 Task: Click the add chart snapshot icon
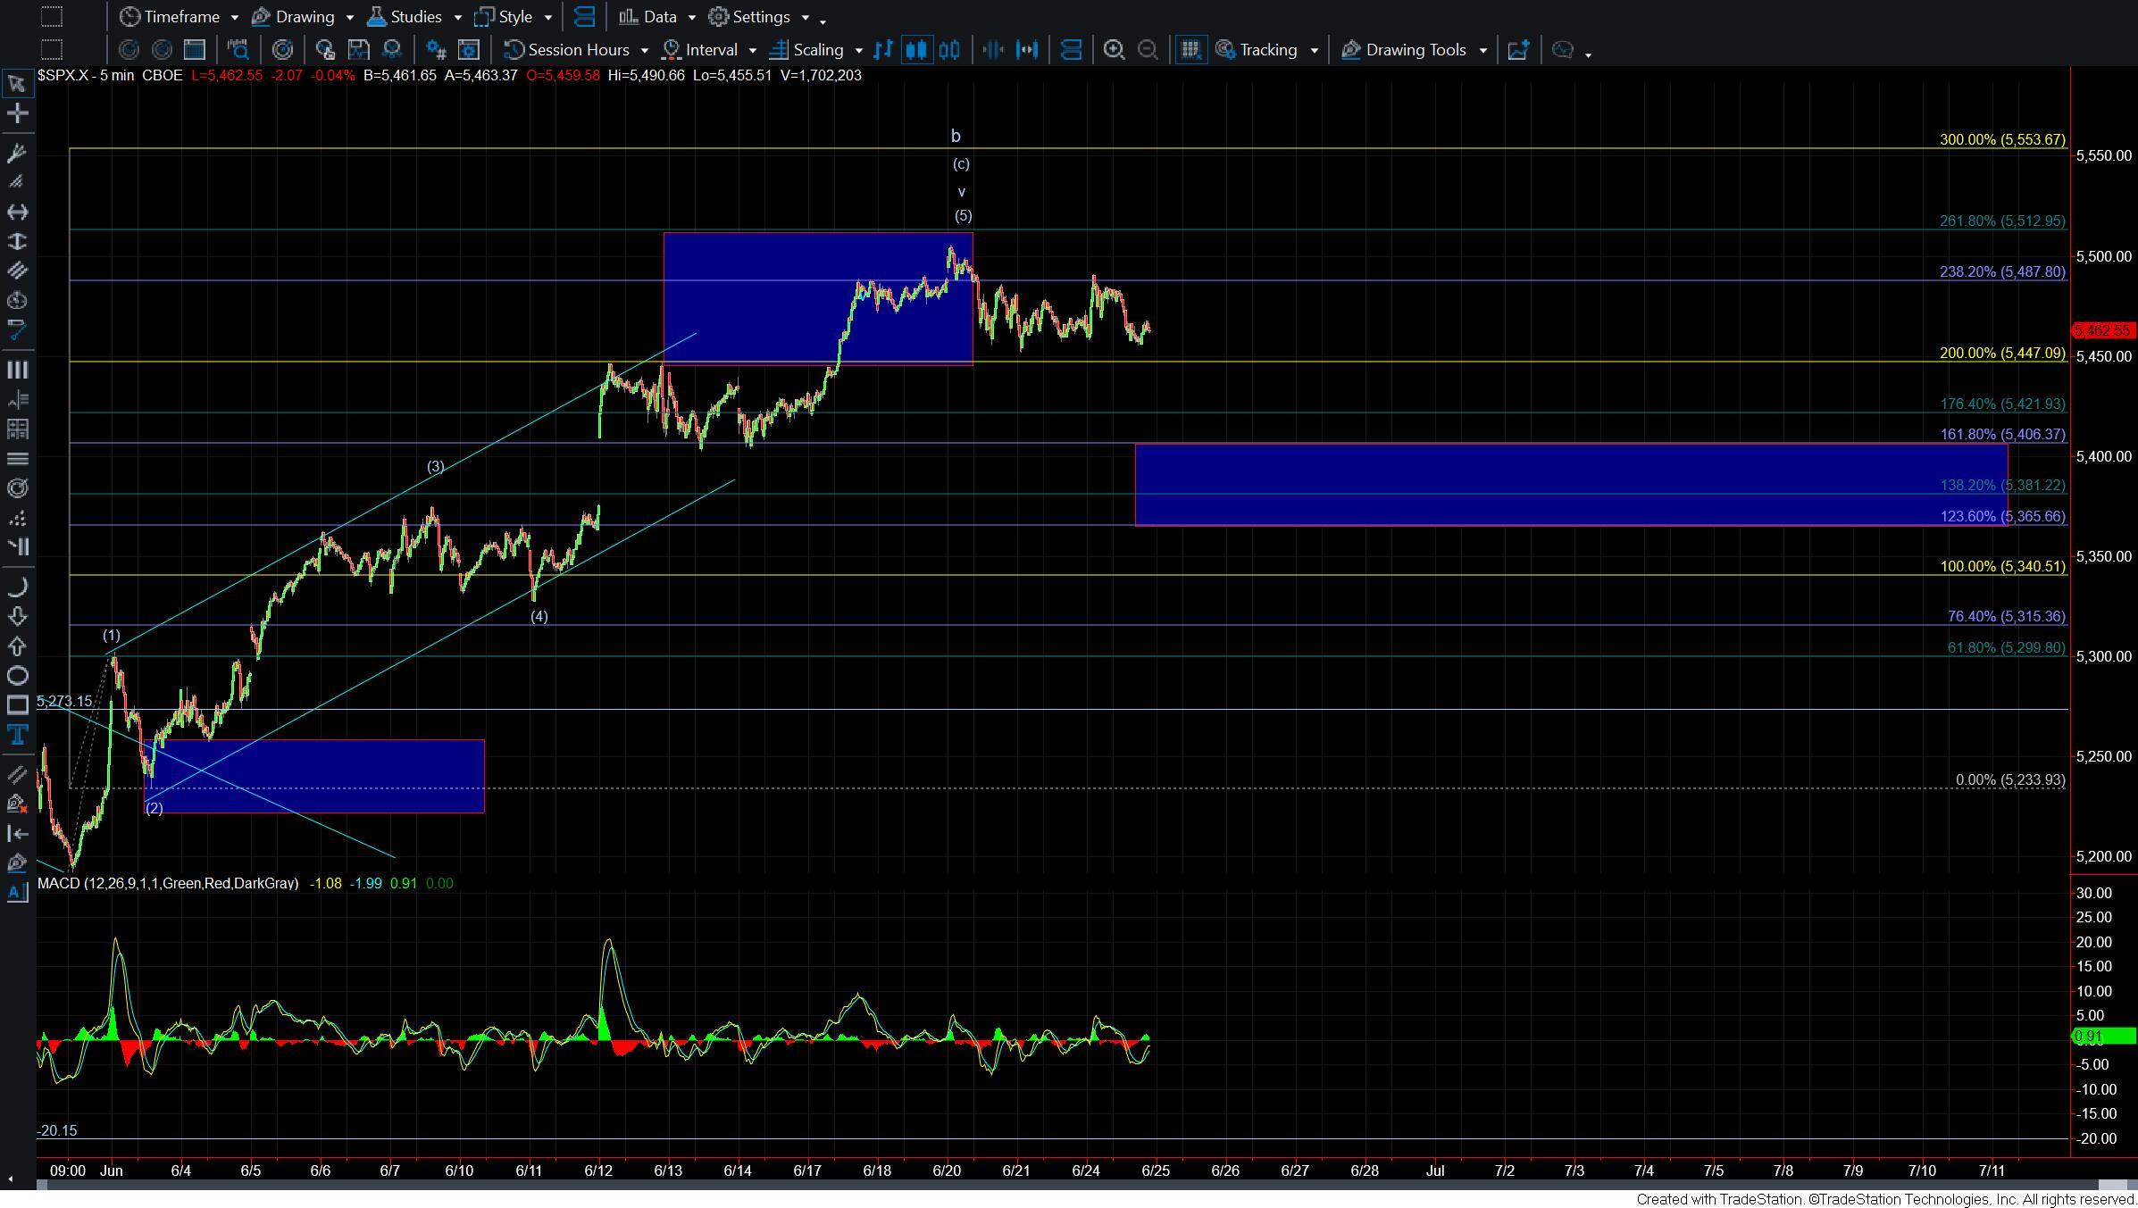click(x=1518, y=50)
